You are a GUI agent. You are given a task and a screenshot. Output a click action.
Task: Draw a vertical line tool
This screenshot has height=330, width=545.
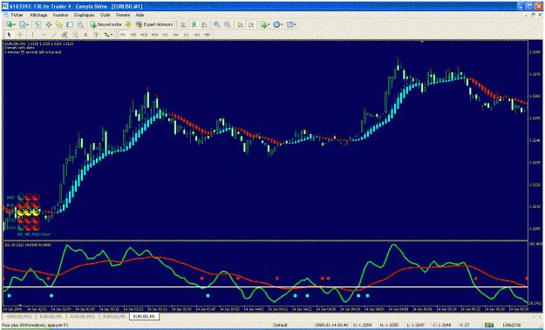click(32, 34)
